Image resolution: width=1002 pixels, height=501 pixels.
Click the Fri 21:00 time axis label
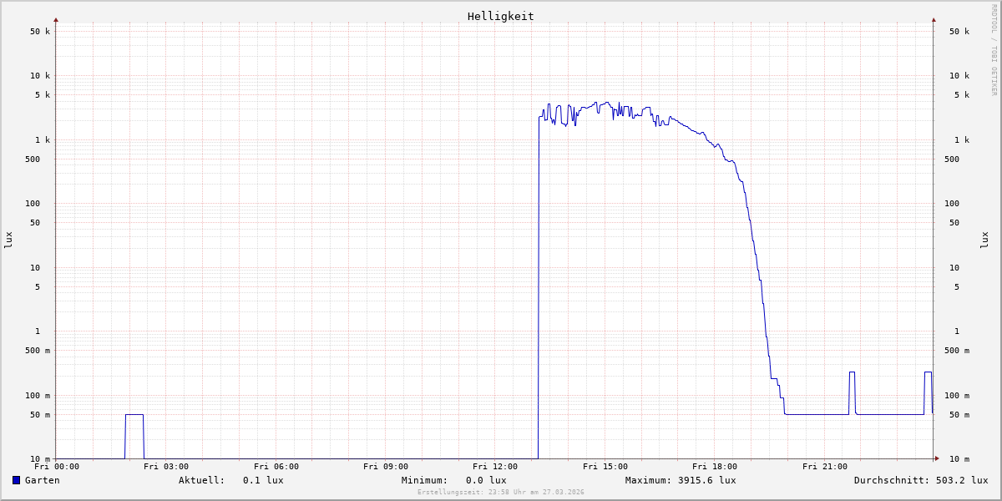[825, 467]
